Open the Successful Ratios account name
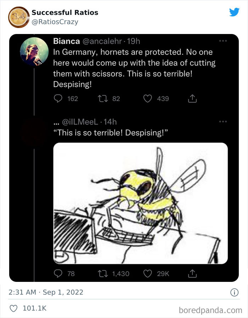The image size is (248, 318). [65, 13]
